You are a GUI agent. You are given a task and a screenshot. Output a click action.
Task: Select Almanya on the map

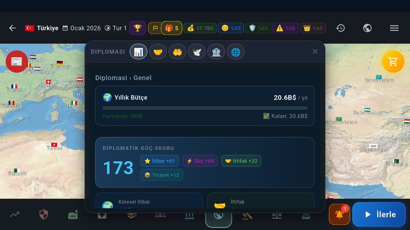[x=60, y=65]
